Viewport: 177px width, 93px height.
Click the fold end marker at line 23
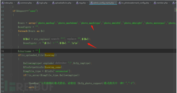pyautogui.click(x=11, y=47)
